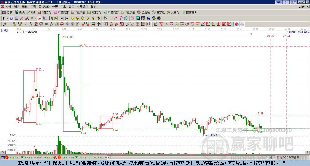The width and height of the screenshot is (310, 166).
Task: Open the 行情 quotes view
Action: [x=7, y=12]
